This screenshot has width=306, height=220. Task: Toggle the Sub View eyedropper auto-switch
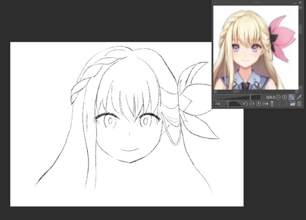tap(299, 97)
